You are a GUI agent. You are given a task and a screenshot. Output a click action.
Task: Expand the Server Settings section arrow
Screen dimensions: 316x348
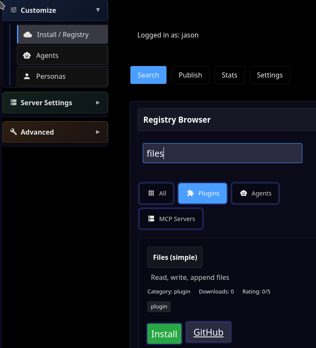(98, 103)
